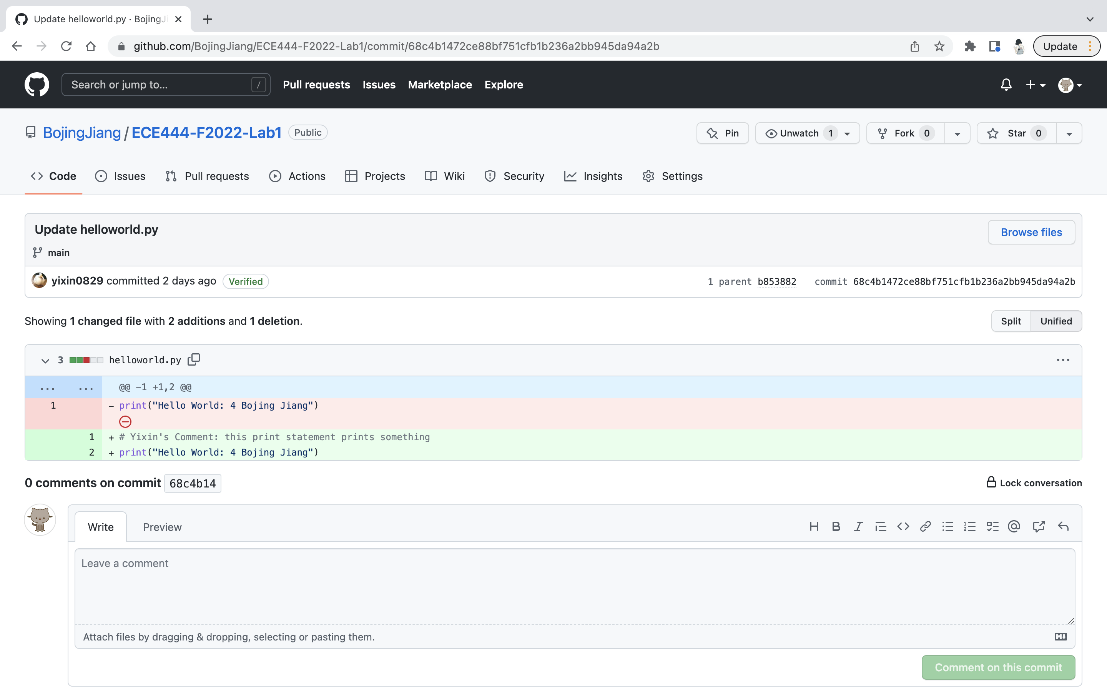Click the italic formatting icon
Viewport: 1107px width, 692px height.
[858, 526]
